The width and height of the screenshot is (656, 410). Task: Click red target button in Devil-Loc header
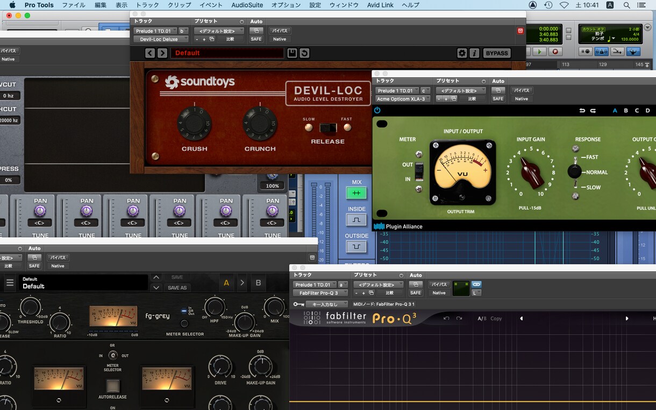click(520, 31)
